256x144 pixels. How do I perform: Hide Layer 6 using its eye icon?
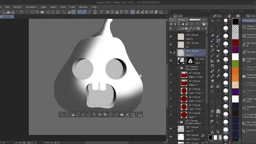pyautogui.click(x=171, y=36)
